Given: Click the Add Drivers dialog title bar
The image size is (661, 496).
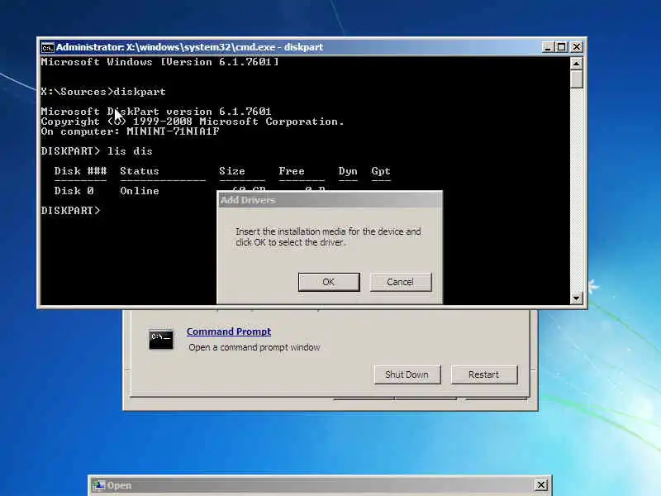Looking at the screenshot, I should click(329, 200).
